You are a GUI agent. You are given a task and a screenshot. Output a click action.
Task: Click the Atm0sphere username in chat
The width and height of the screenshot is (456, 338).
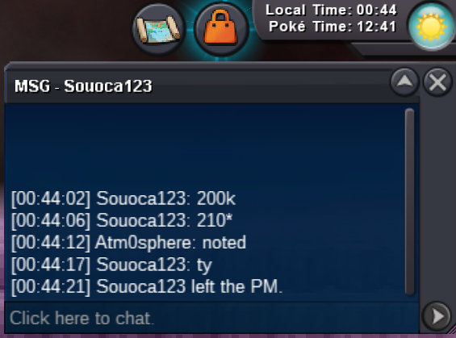point(141,243)
